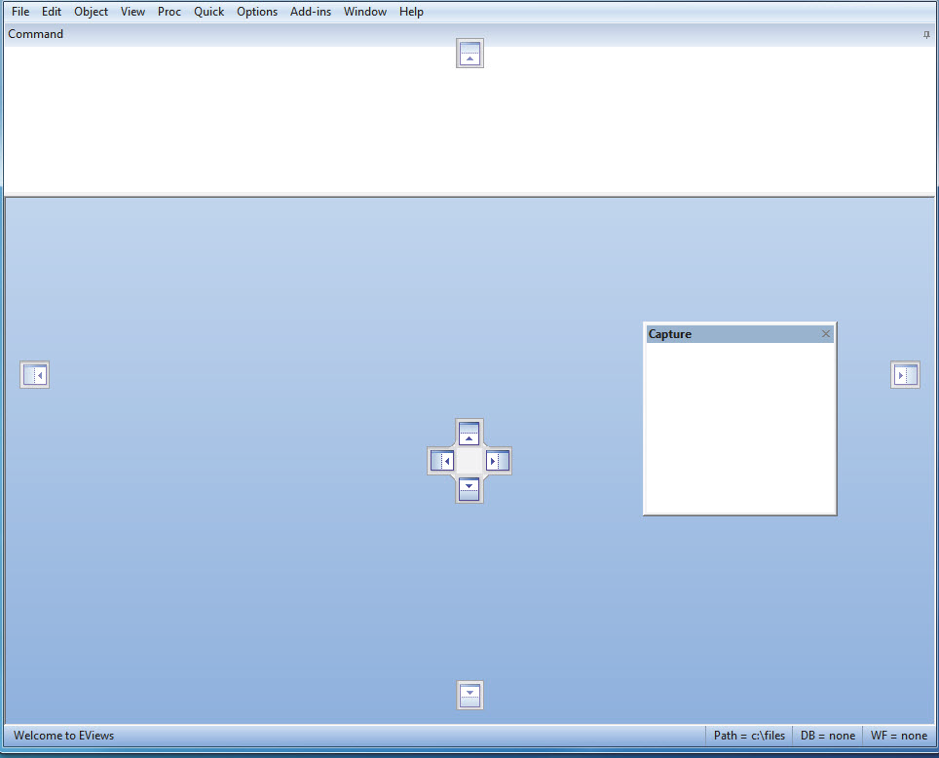939x758 pixels.
Task: Open the Proc menu
Action: click(x=169, y=11)
